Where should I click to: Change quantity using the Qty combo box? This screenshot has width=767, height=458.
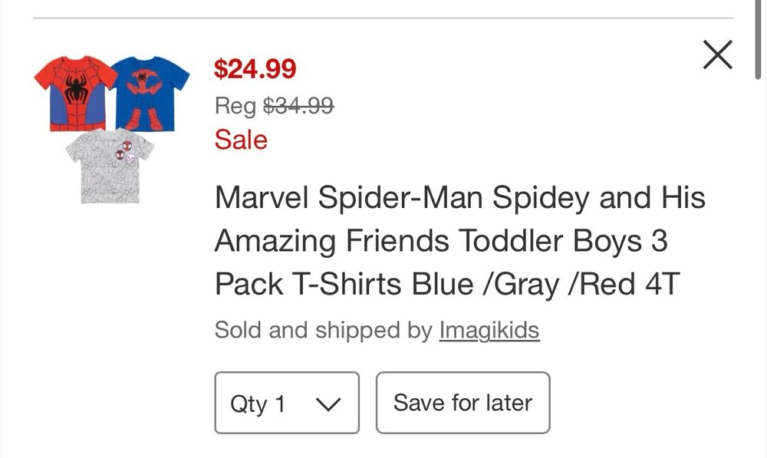286,403
